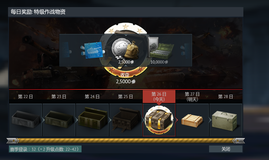This screenshot has height=160, width=269.
Task: Select the silver lion coin sack icon
Action: (x=125, y=49)
